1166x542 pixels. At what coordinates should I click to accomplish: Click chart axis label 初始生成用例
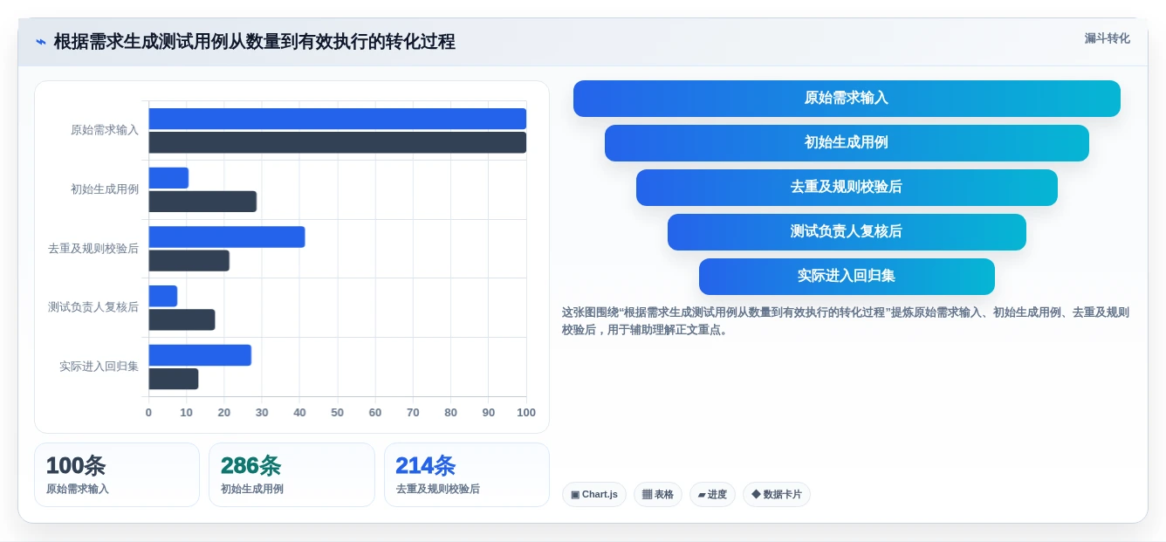point(105,189)
